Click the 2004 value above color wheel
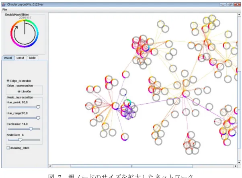The width and height of the screenshot is (242, 178). (23, 18)
